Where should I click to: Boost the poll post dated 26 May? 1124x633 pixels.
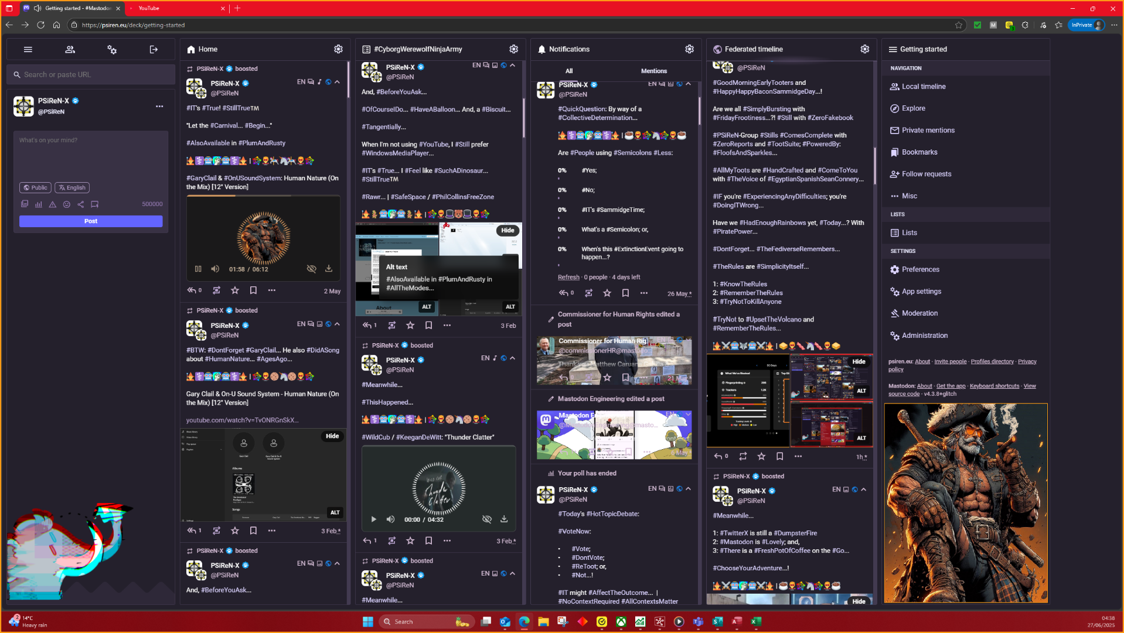(588, 293)
